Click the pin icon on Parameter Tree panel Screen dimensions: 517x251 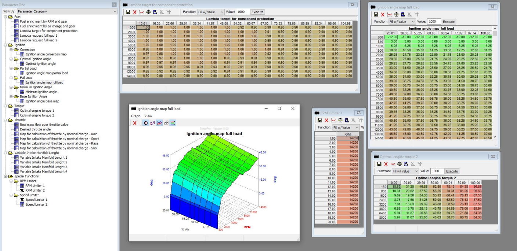point(114,5)
